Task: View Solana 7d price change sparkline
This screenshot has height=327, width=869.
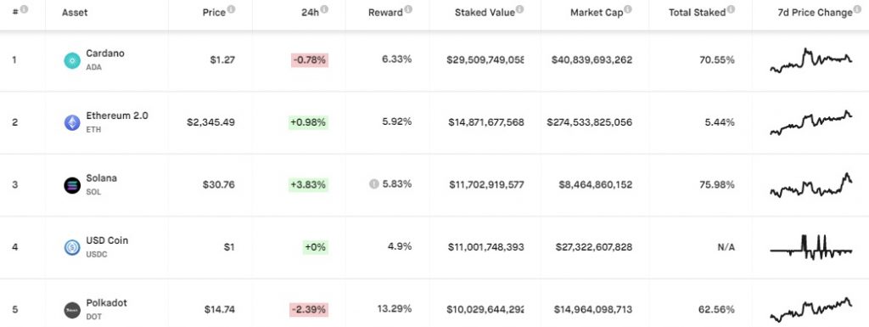Action: [811, 186]
